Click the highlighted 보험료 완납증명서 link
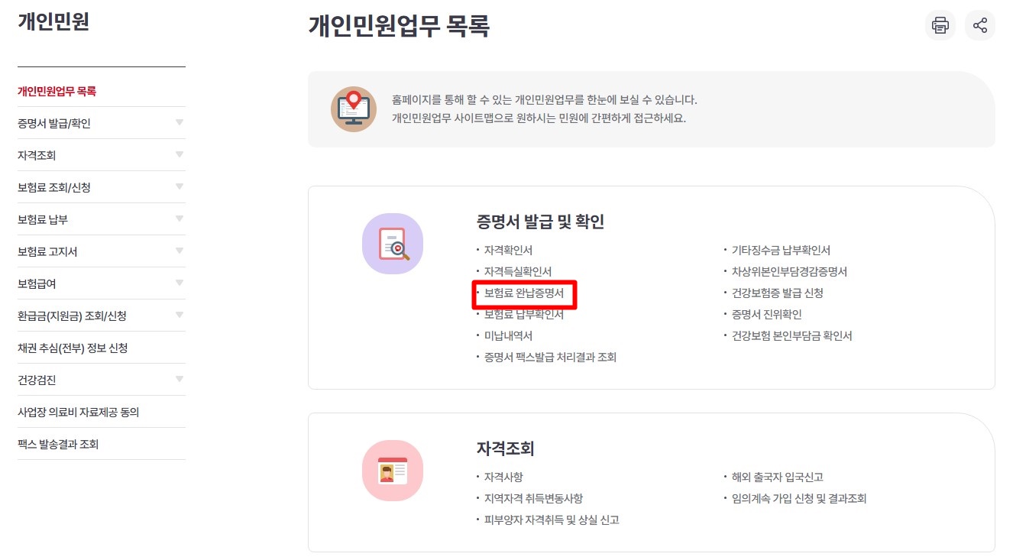This screenshot has height=560, width=1013. pyautogui.click(x=525, y=295)
